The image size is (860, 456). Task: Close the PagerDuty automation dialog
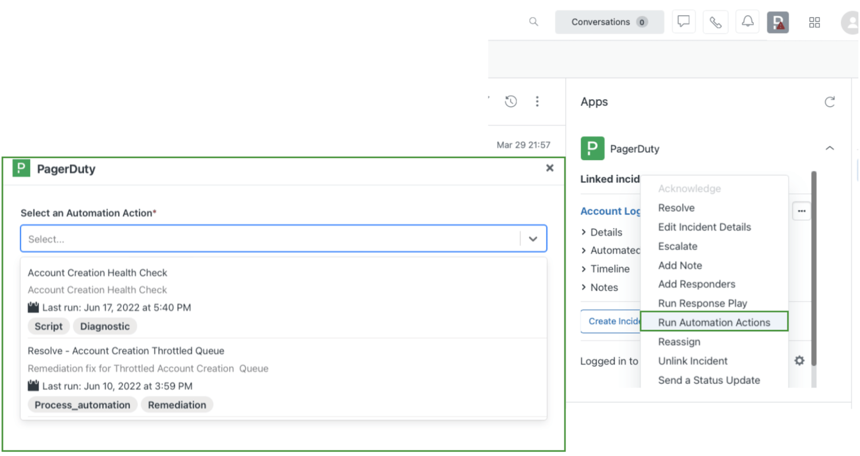click(x=550, y=168)
